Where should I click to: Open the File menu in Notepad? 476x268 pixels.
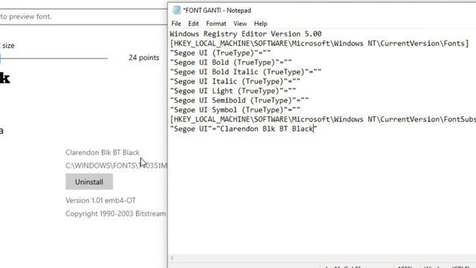(176, 24)
